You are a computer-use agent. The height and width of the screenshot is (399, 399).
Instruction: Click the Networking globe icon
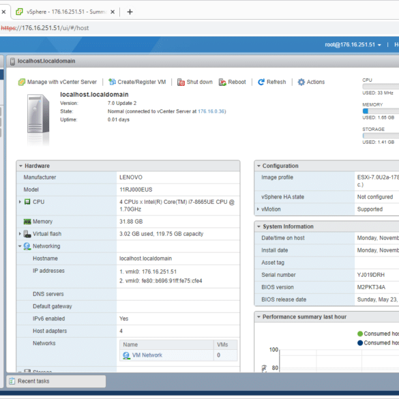click(27, 246)
